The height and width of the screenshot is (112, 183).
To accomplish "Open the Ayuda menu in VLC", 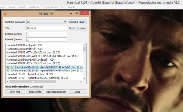I will [x=72, y=7].
